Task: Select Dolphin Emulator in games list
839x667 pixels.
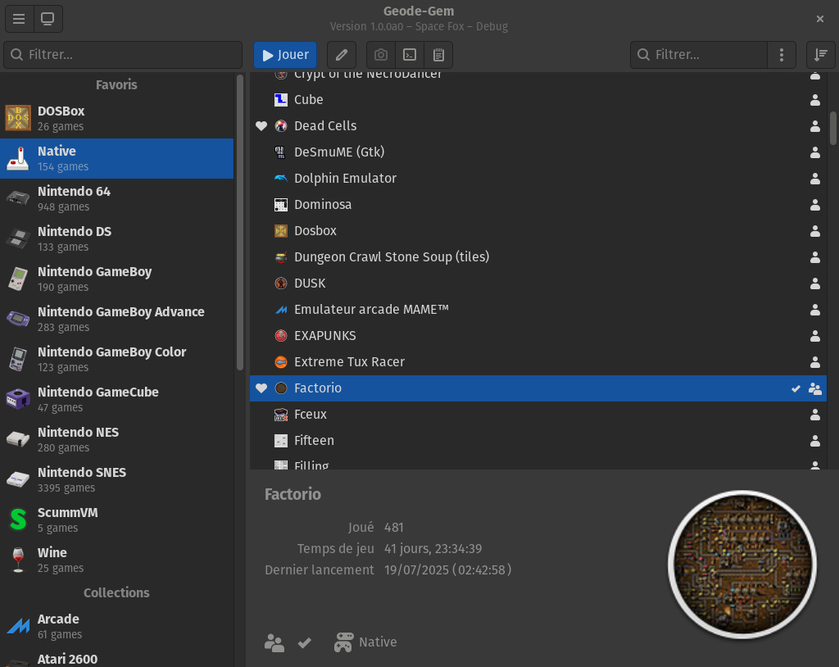Action: coord(345,178)
